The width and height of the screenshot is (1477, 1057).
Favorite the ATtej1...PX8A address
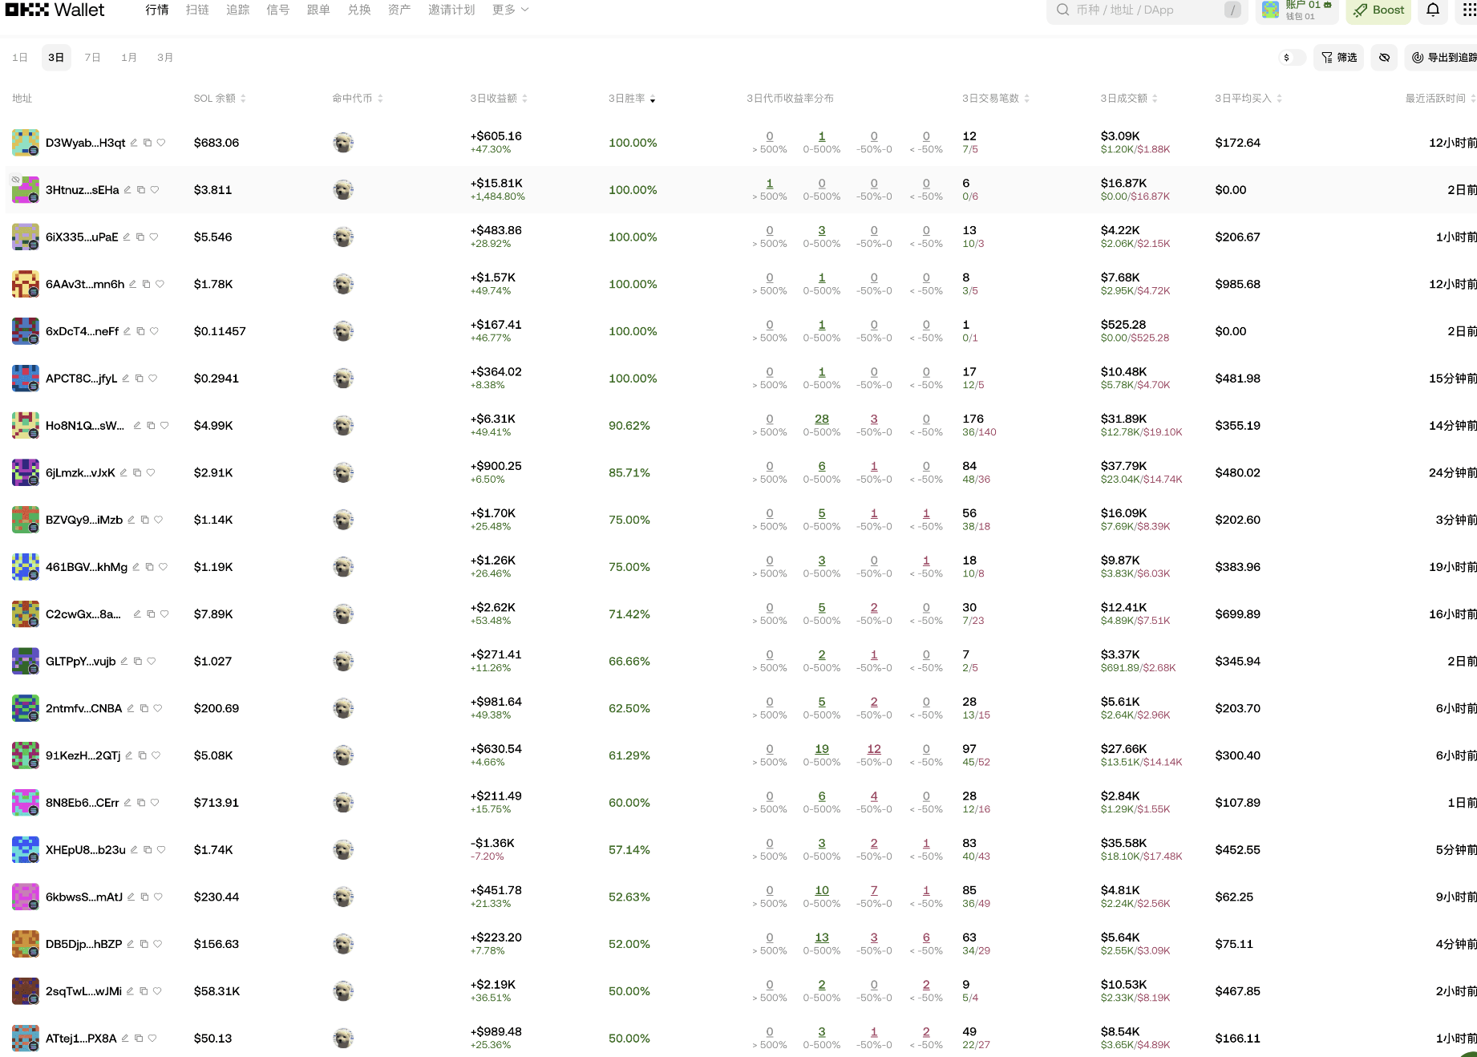[152, 1039]
